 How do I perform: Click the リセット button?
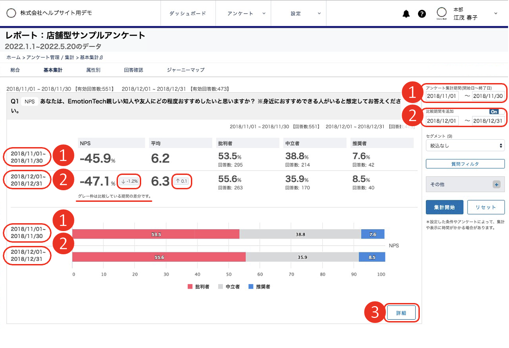tap(486, 207)
